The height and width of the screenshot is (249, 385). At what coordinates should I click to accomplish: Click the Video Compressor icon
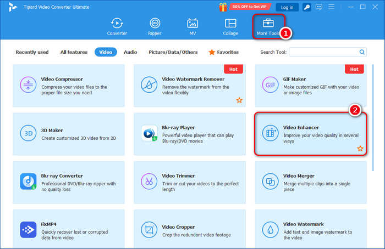(28, 84)
